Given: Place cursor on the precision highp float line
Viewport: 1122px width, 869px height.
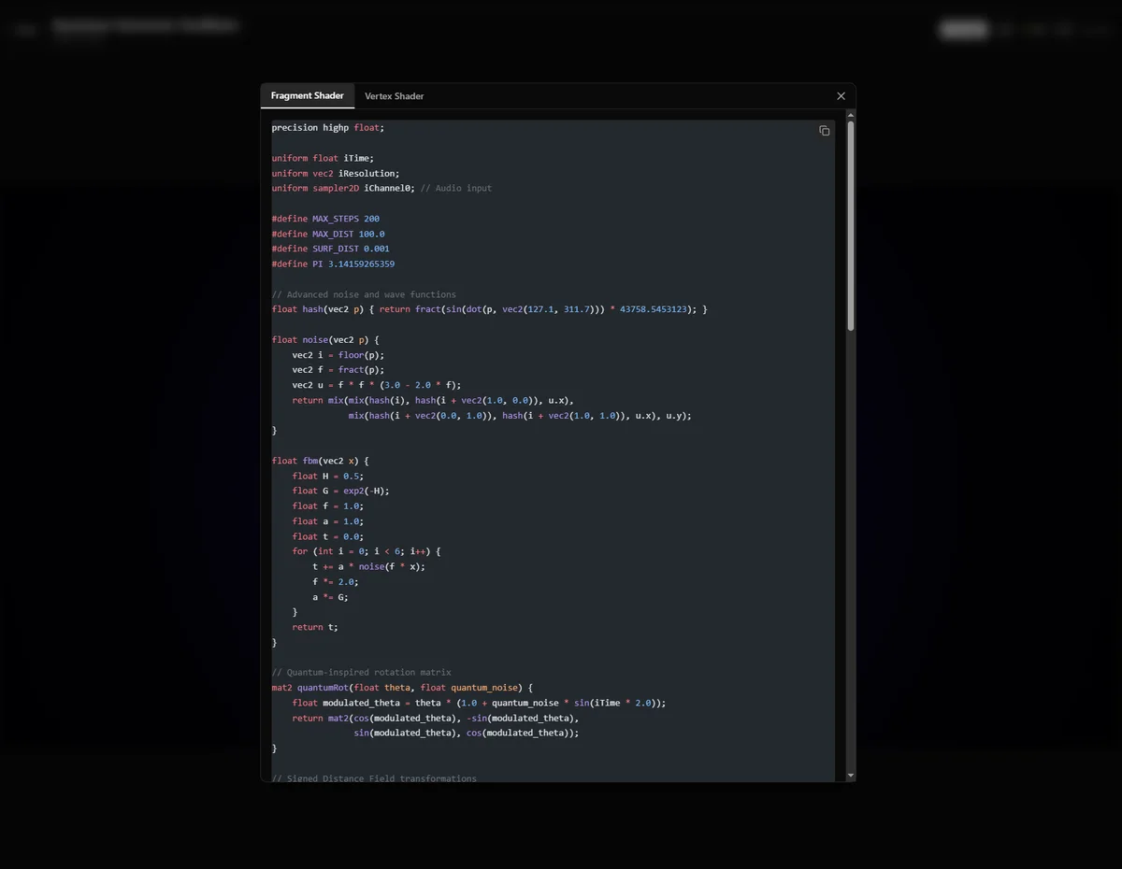Looking at the screenshot, I should [x=327, y=127].
